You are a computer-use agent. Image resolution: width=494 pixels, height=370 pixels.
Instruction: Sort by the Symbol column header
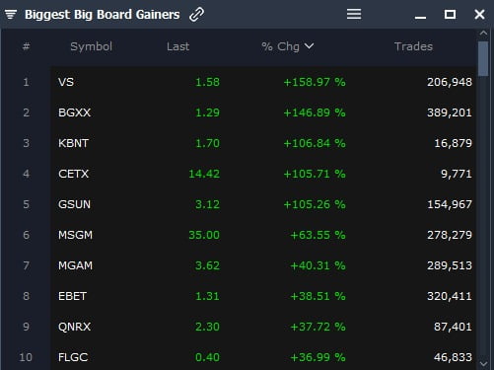pyautogui.click(x=92, y=46)
